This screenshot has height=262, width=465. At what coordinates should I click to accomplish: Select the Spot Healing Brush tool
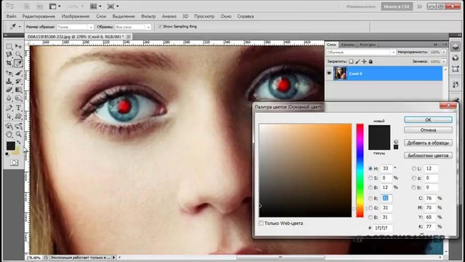pos(9,73)
